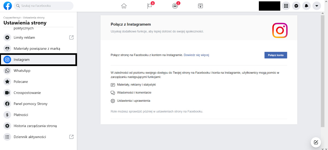This screenshot has width=328, height=150.
Task: Click the Ustawienia strony breadcrumb text
Action: 34,18
